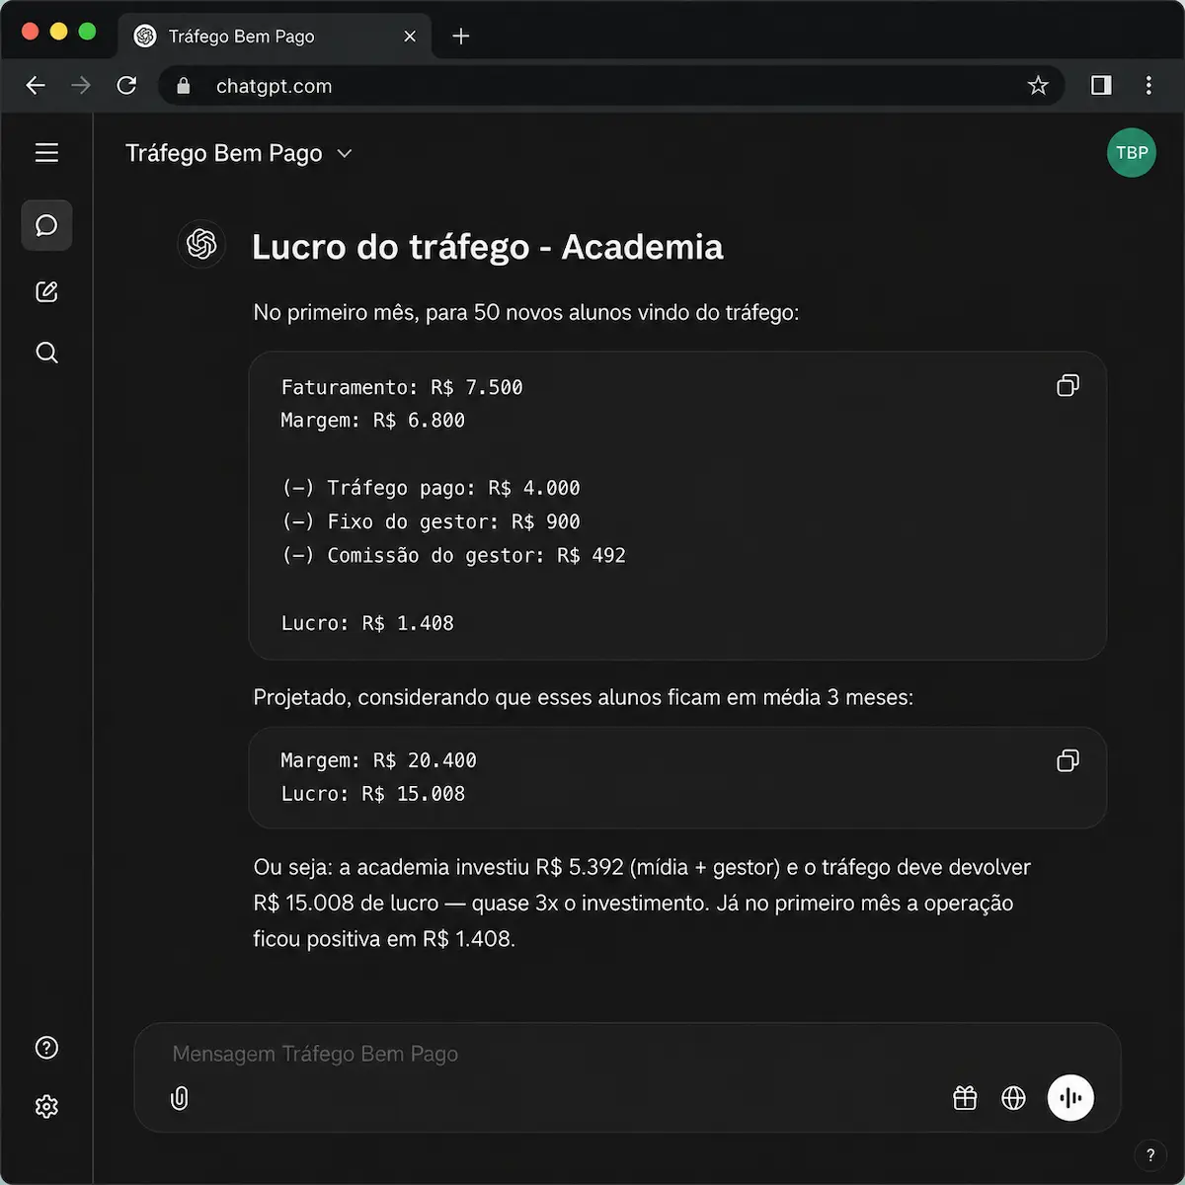Open the sidebar help circle icon
This screenshot has height=1185, width=1185.
tap(46, 1048)
